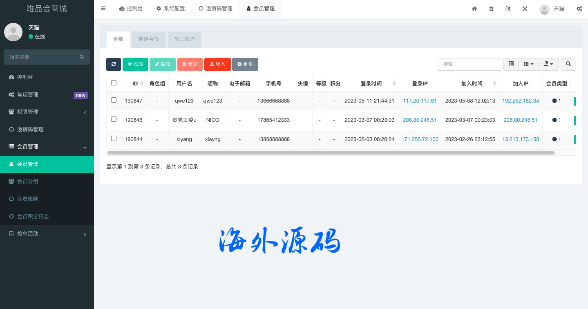Open the columns grid dropdown

tap(528, 64)
